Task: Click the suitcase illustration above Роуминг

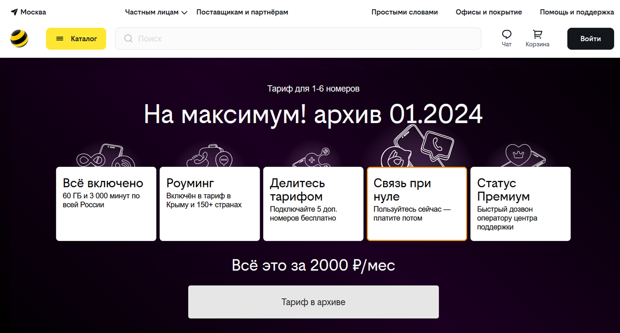Action: click(210, 155)
